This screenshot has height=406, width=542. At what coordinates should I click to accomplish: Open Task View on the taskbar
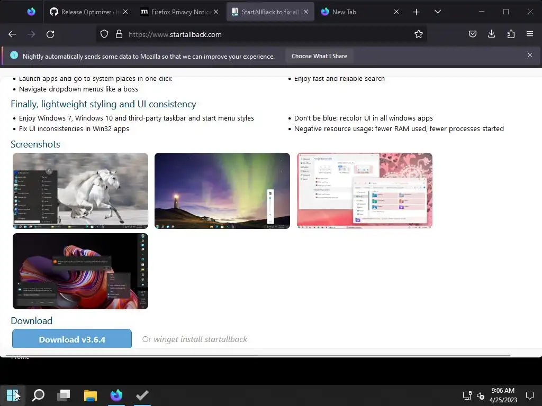coord(64,395)
